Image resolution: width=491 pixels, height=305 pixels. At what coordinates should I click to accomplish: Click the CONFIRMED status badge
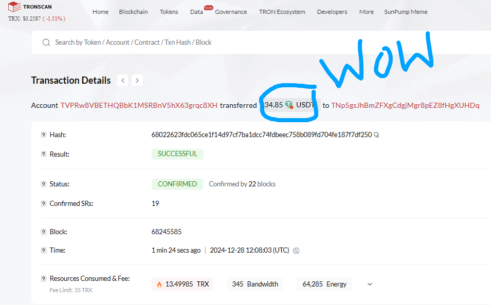click(x=177, y=184)
